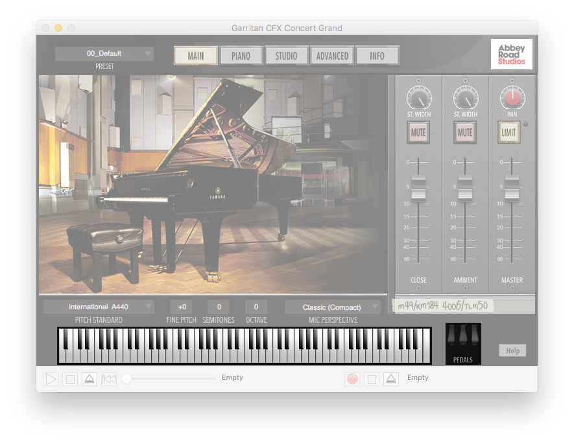Click the Garritan CFX Concert Grand window title

point(287,28)
